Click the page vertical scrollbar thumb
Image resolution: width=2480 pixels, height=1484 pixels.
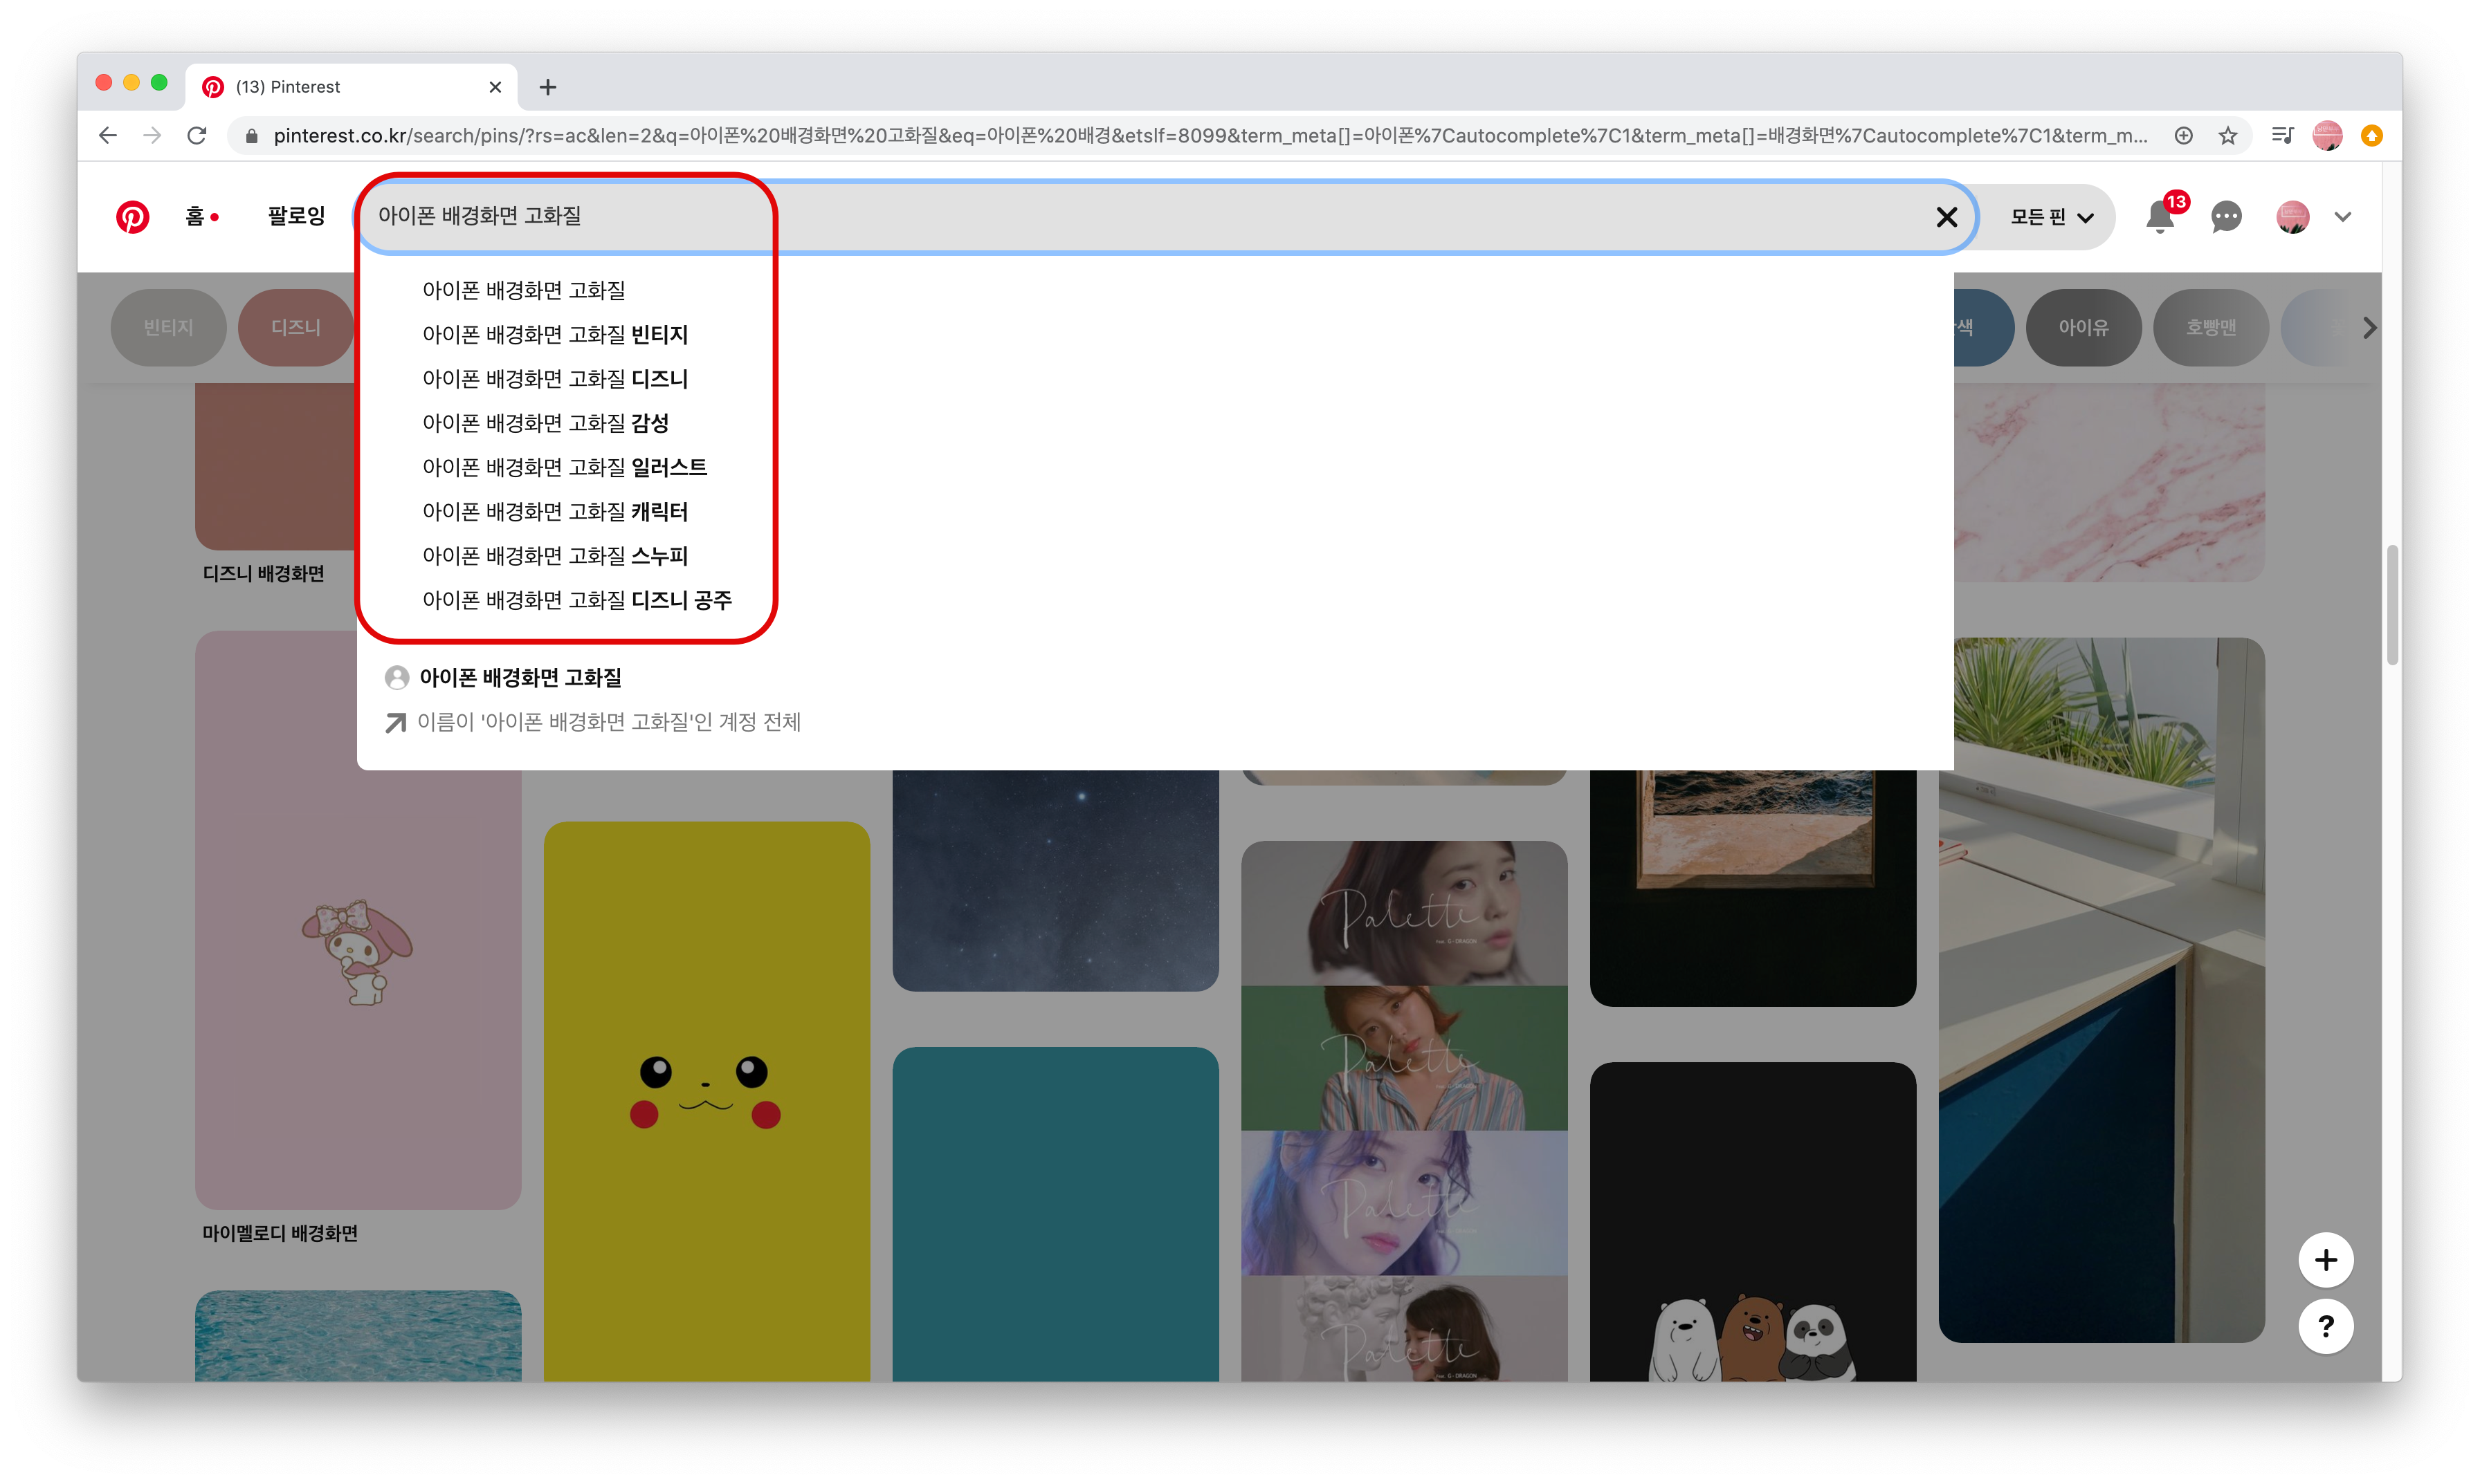coord(2391,605)
